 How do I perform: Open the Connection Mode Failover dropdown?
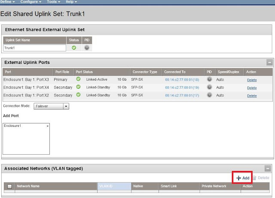point(52,106)
